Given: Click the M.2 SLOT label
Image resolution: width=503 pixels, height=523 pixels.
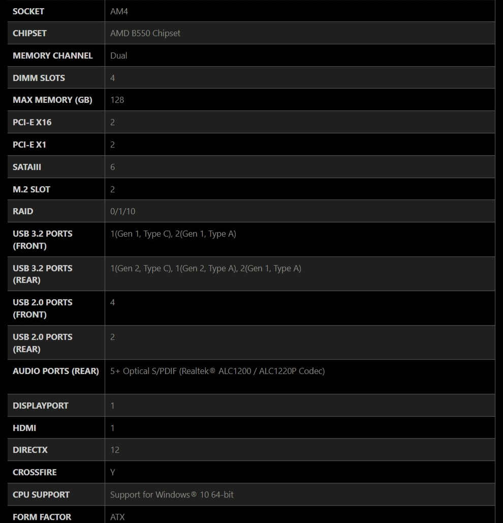Looking at the screenshot, I should 32,189.
